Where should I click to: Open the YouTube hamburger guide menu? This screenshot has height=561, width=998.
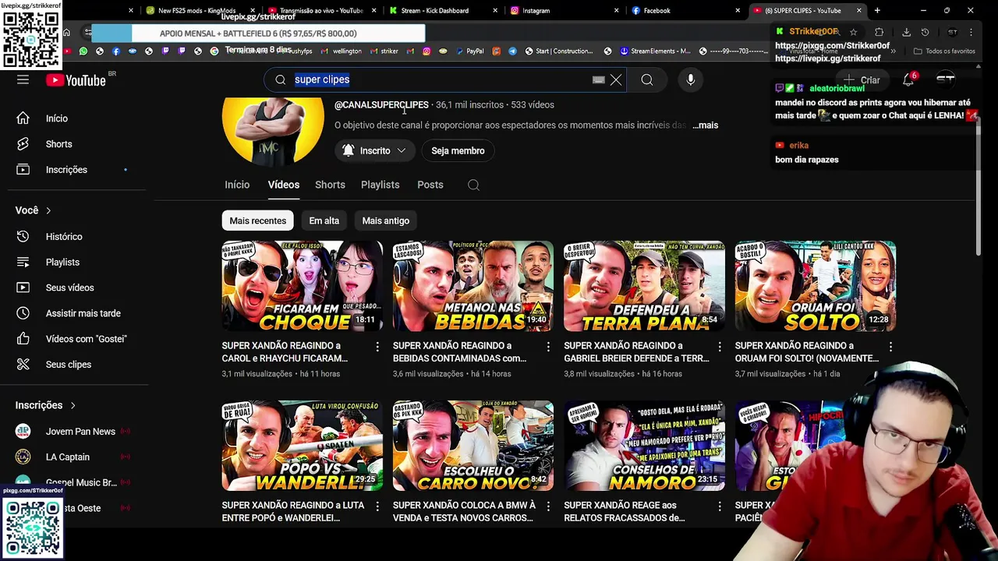click(x=23, y=79)
